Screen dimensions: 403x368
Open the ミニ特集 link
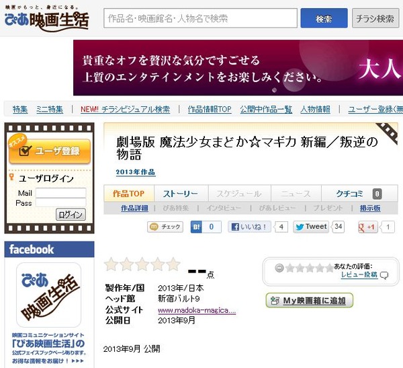49,109
